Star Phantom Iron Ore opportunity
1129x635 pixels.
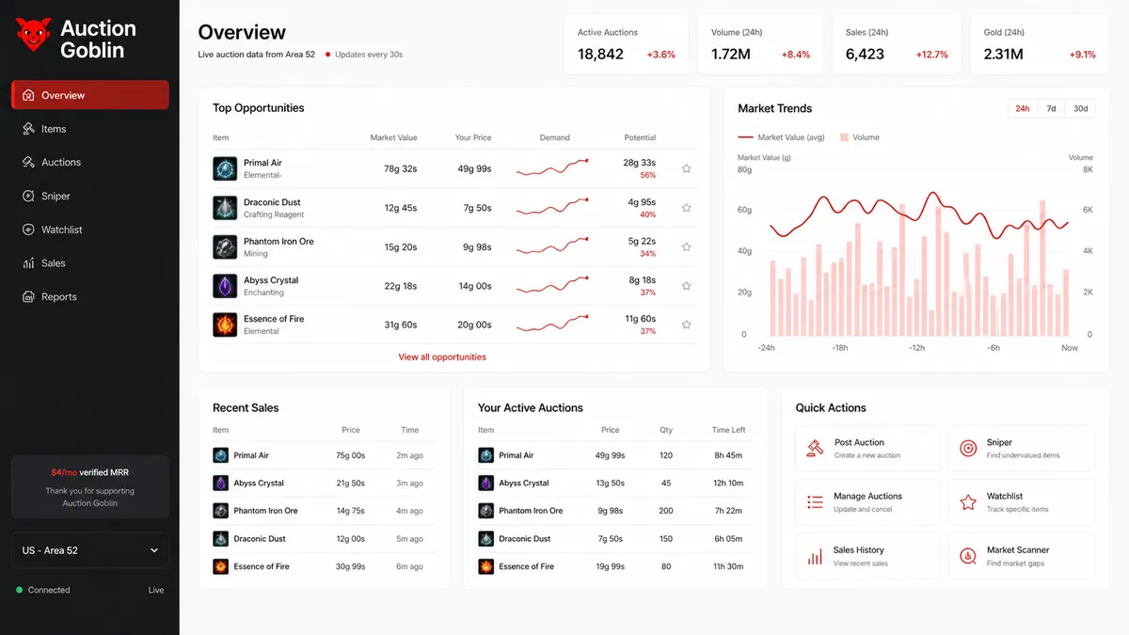point(687,247)
